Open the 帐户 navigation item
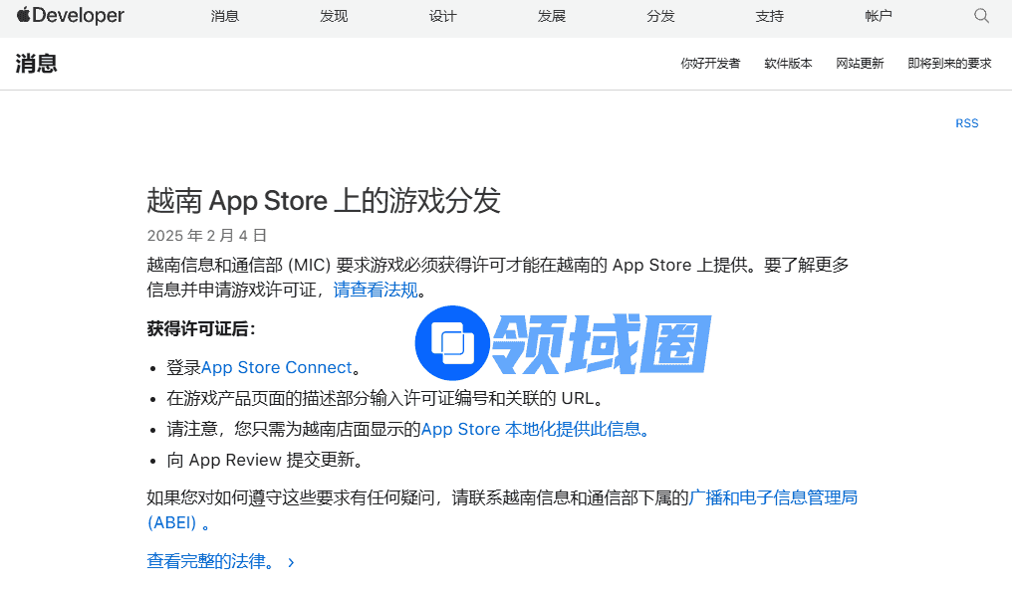Image resolution: width=1012 pixels, height=589 pixels. tap(879, 16)
